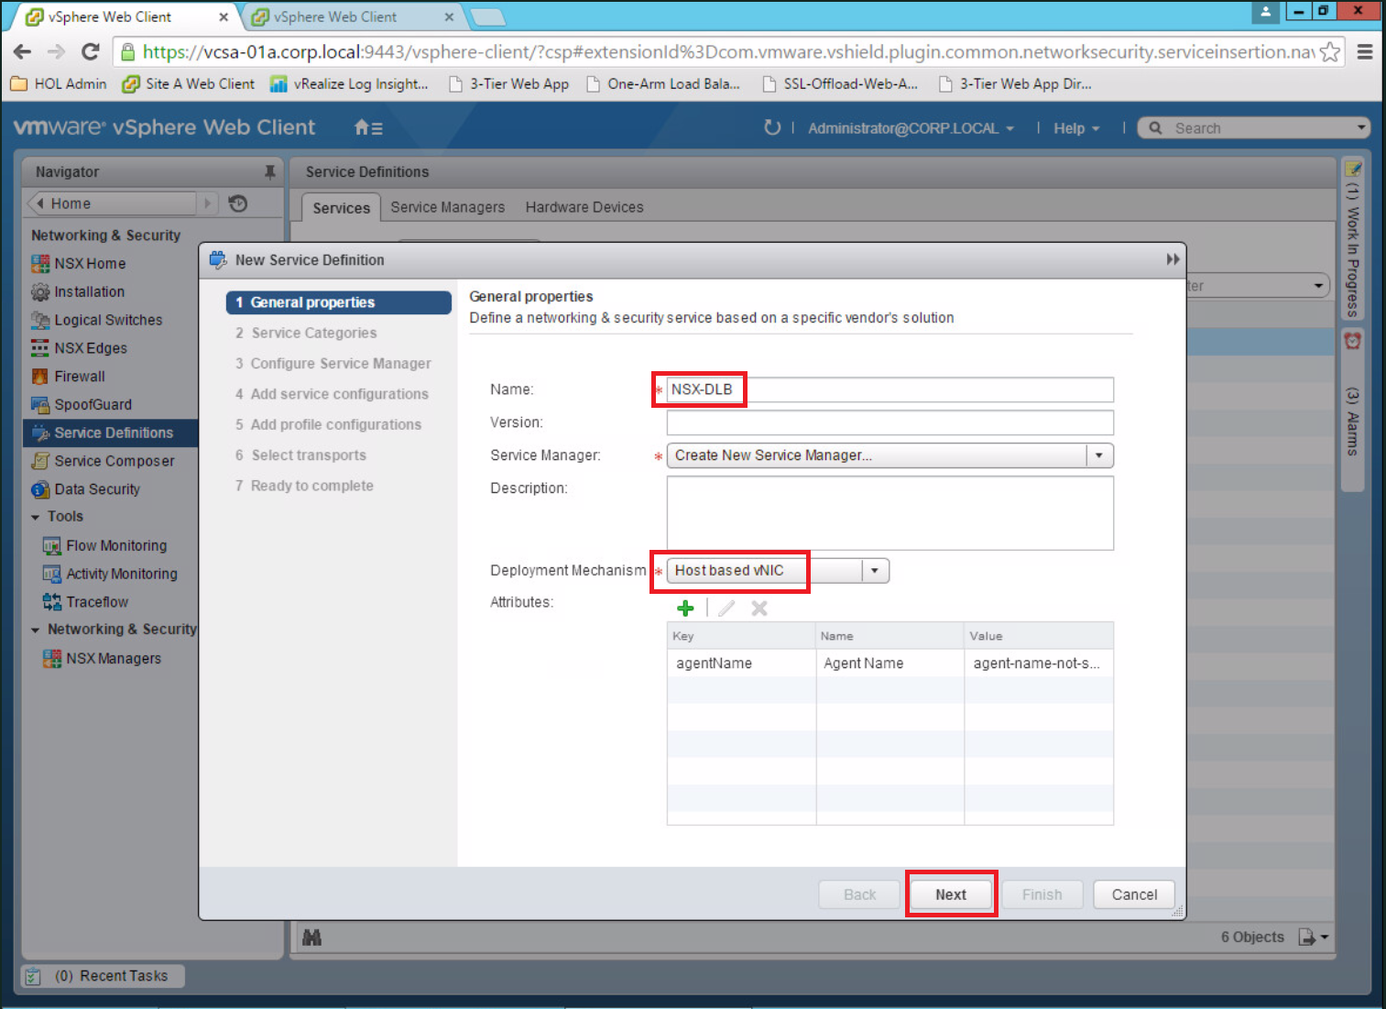Screen dimensions: 1386x1009
Task: Open NSX Home in navigator
Action: point(90,263)
